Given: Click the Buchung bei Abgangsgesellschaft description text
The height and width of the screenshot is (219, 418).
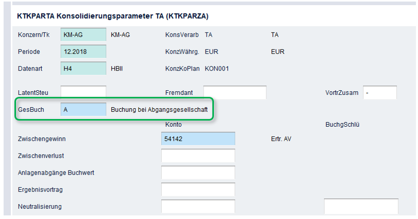Looking at the screenshot, I should [159, 109].
